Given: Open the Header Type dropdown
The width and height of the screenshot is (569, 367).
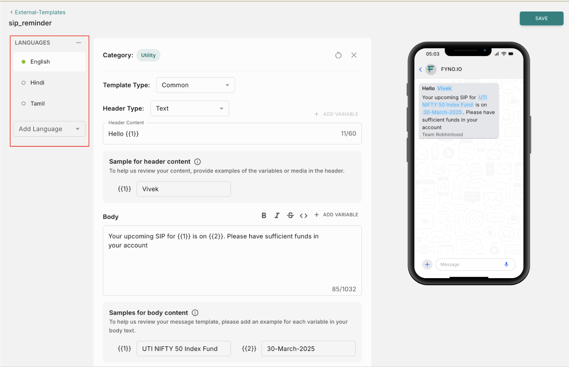Looking at the screenshot, I should pyautogui.click(x=190, y=108).
